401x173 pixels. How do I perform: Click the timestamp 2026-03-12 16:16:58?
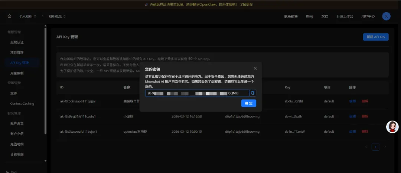coord(187,116)
